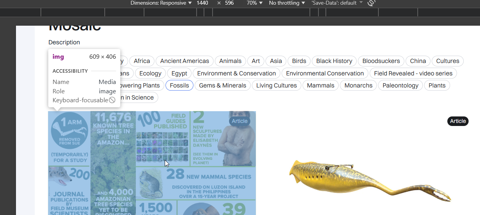Viewport: 480px width, 215px height.
Task: Click the highlighted Fossils tag
Action: (179, 86)
